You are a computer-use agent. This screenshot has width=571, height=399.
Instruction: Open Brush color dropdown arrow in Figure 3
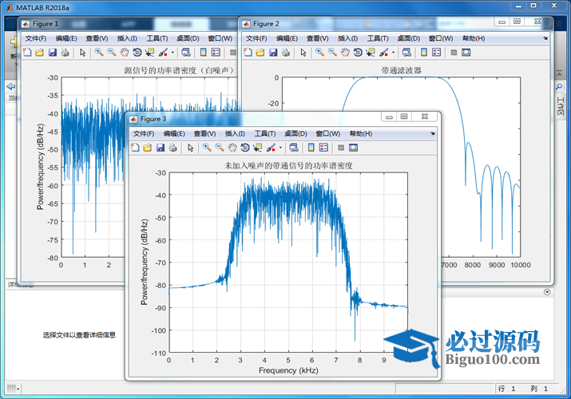point(280,148)
